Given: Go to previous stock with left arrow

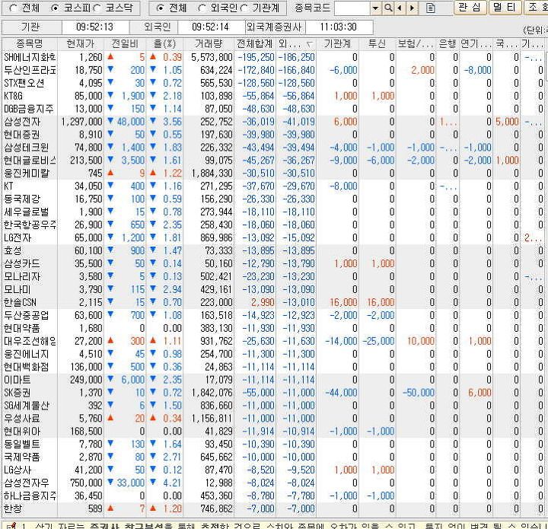Looking at the screenshot, I should (400, 8).
